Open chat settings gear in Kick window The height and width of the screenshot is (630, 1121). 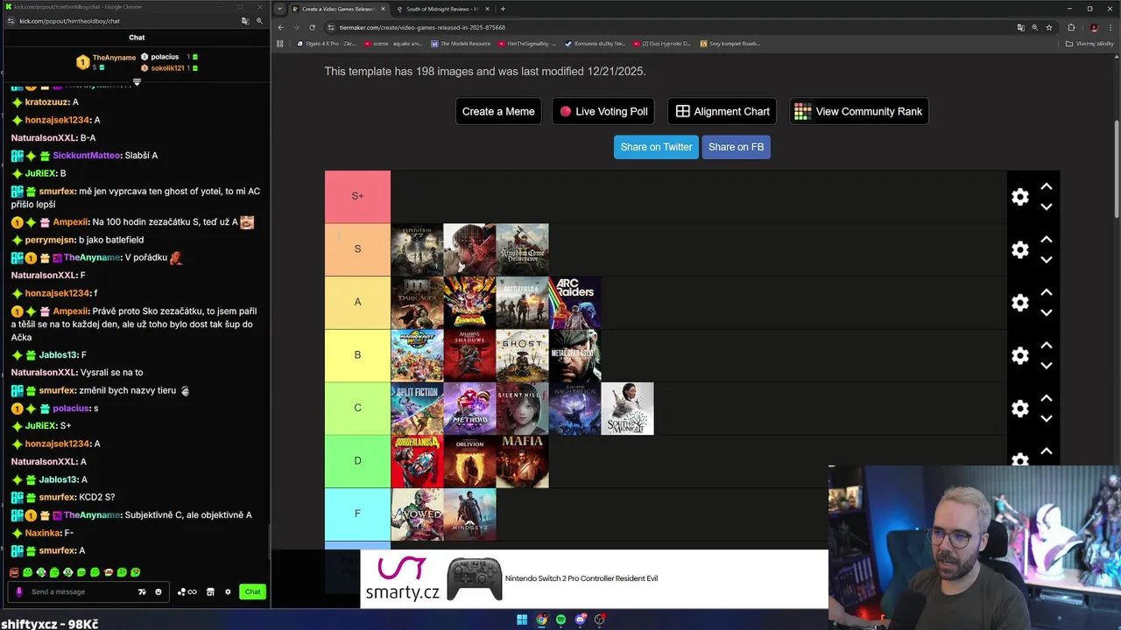coord(228,591)
